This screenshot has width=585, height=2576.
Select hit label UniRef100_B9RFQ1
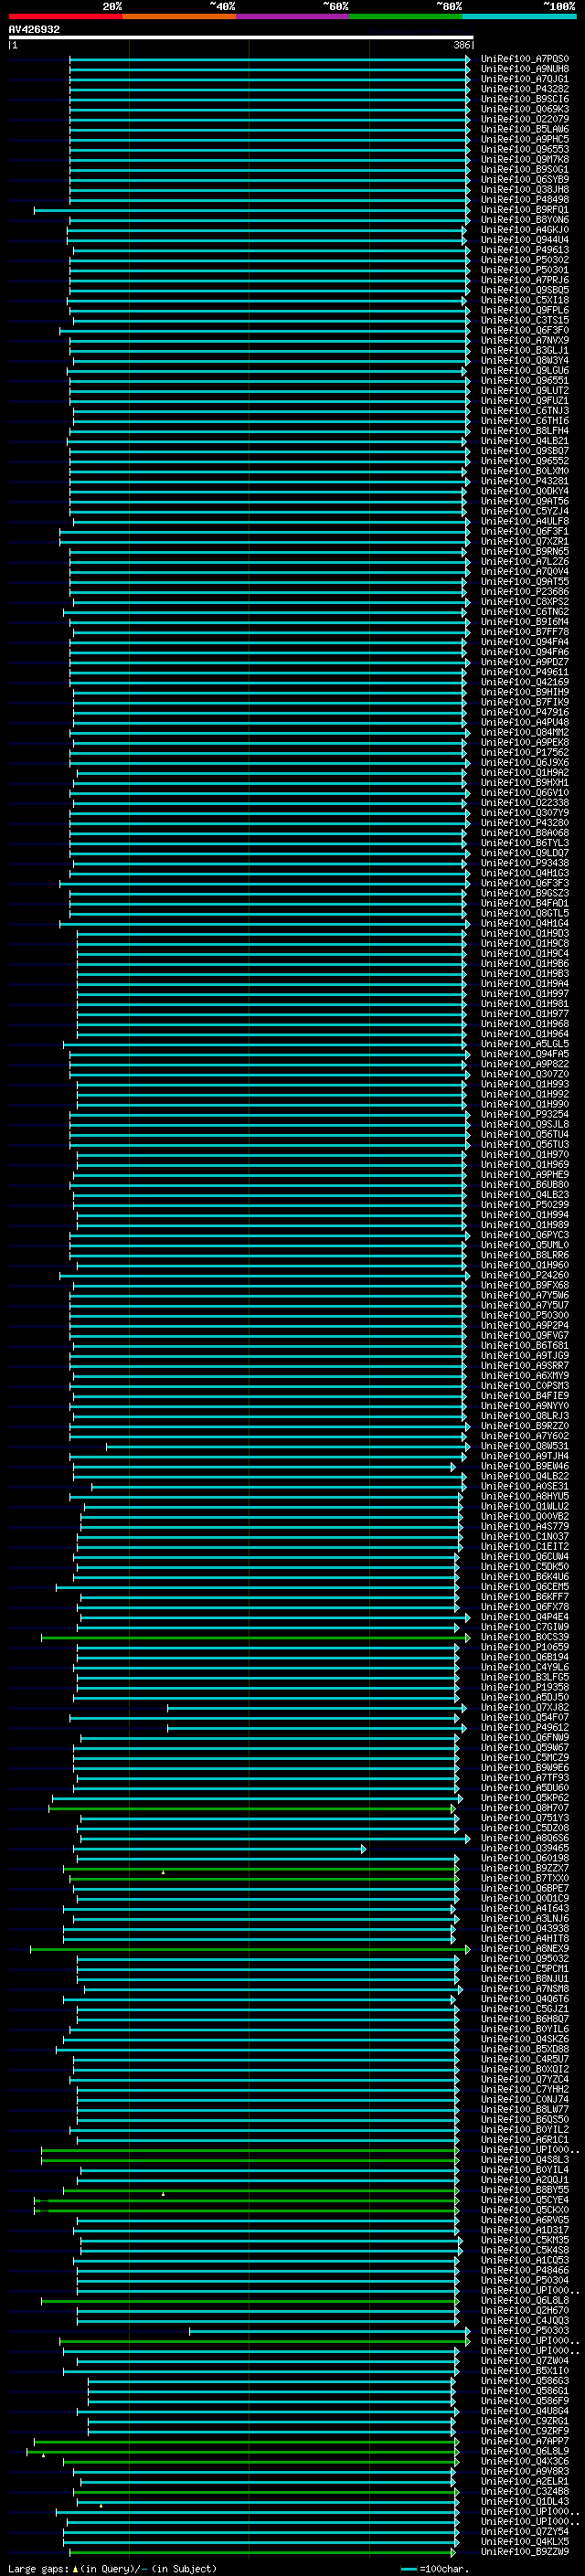[525, 210]
